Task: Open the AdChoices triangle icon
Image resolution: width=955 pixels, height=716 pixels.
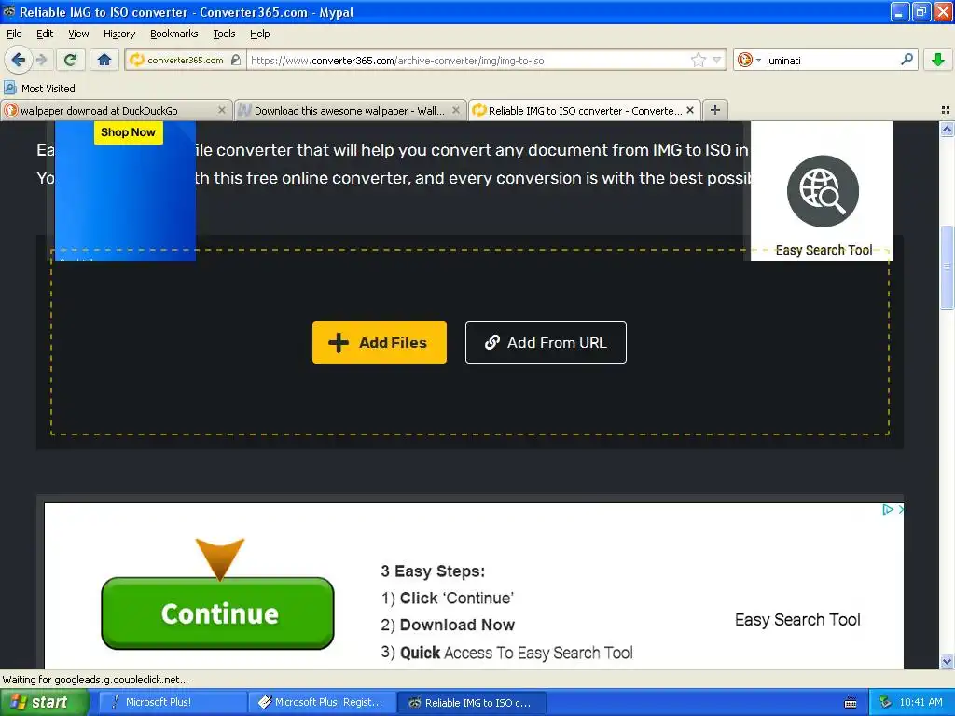Action: tap(888, 510)
